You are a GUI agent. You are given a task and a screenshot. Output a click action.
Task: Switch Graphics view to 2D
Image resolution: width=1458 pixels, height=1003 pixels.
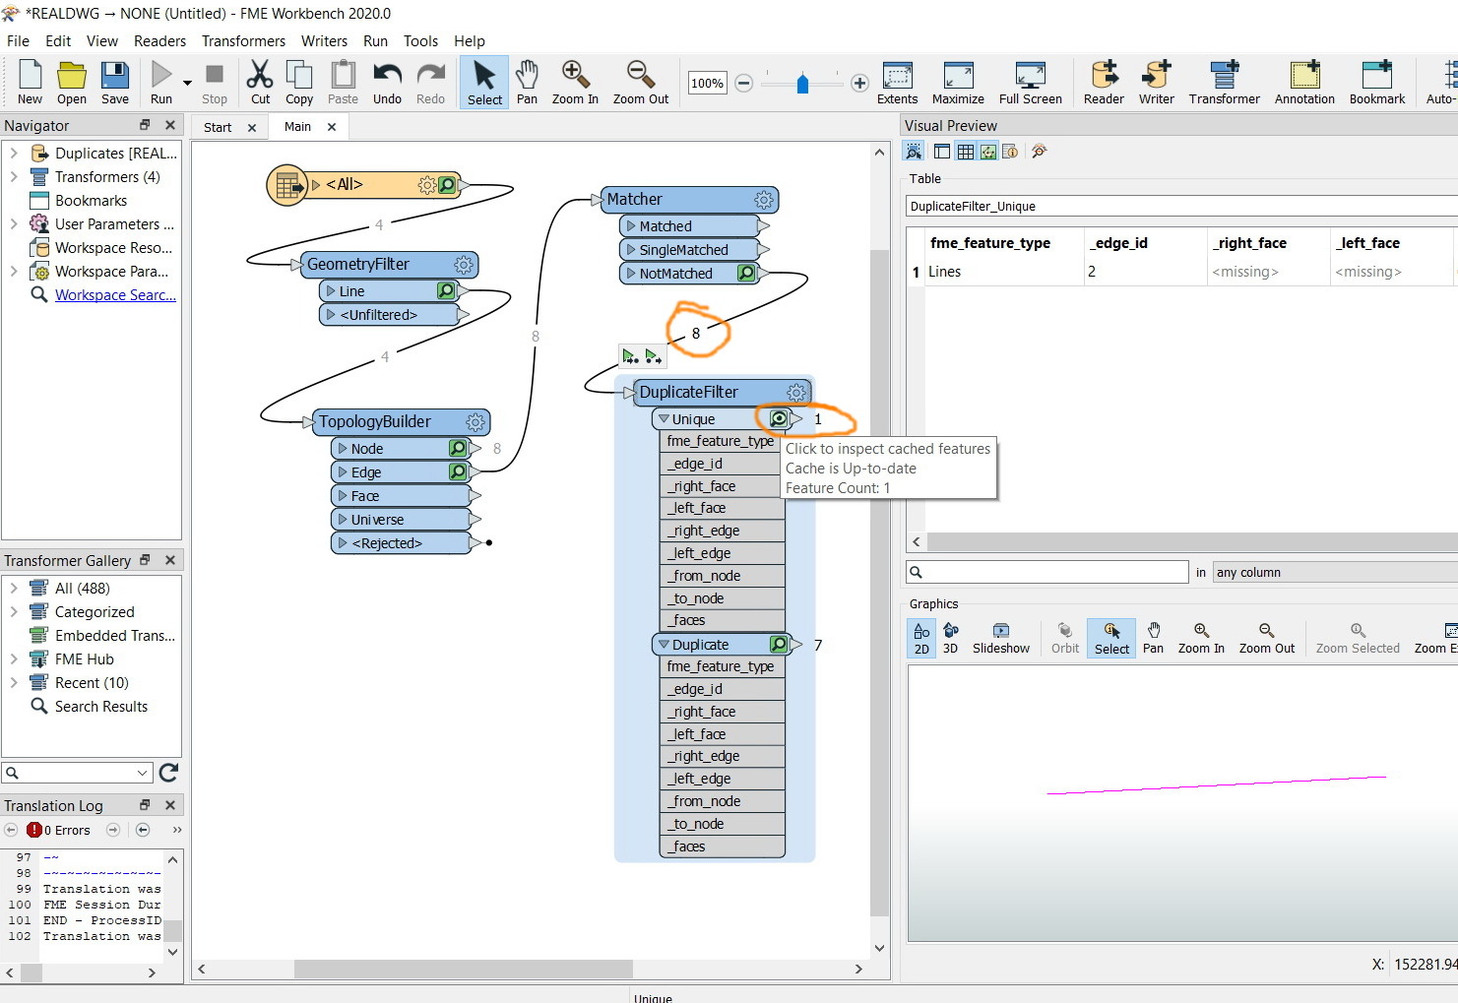(x=921, y=638)
